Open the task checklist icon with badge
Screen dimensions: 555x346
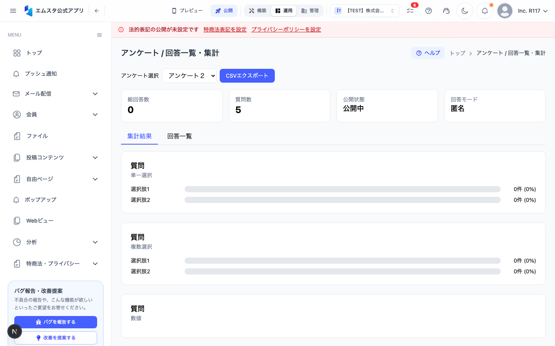tap(410, 11)
